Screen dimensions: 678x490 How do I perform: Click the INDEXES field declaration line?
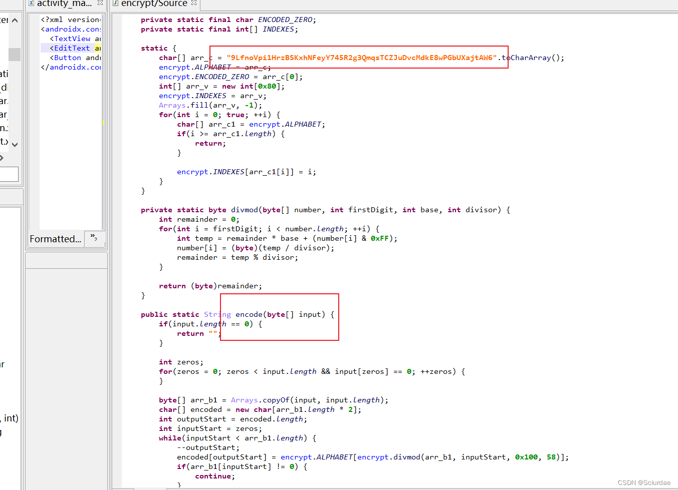coord(219,29)
